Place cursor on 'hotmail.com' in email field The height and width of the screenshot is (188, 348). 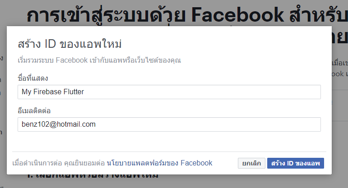coord(76,124)
